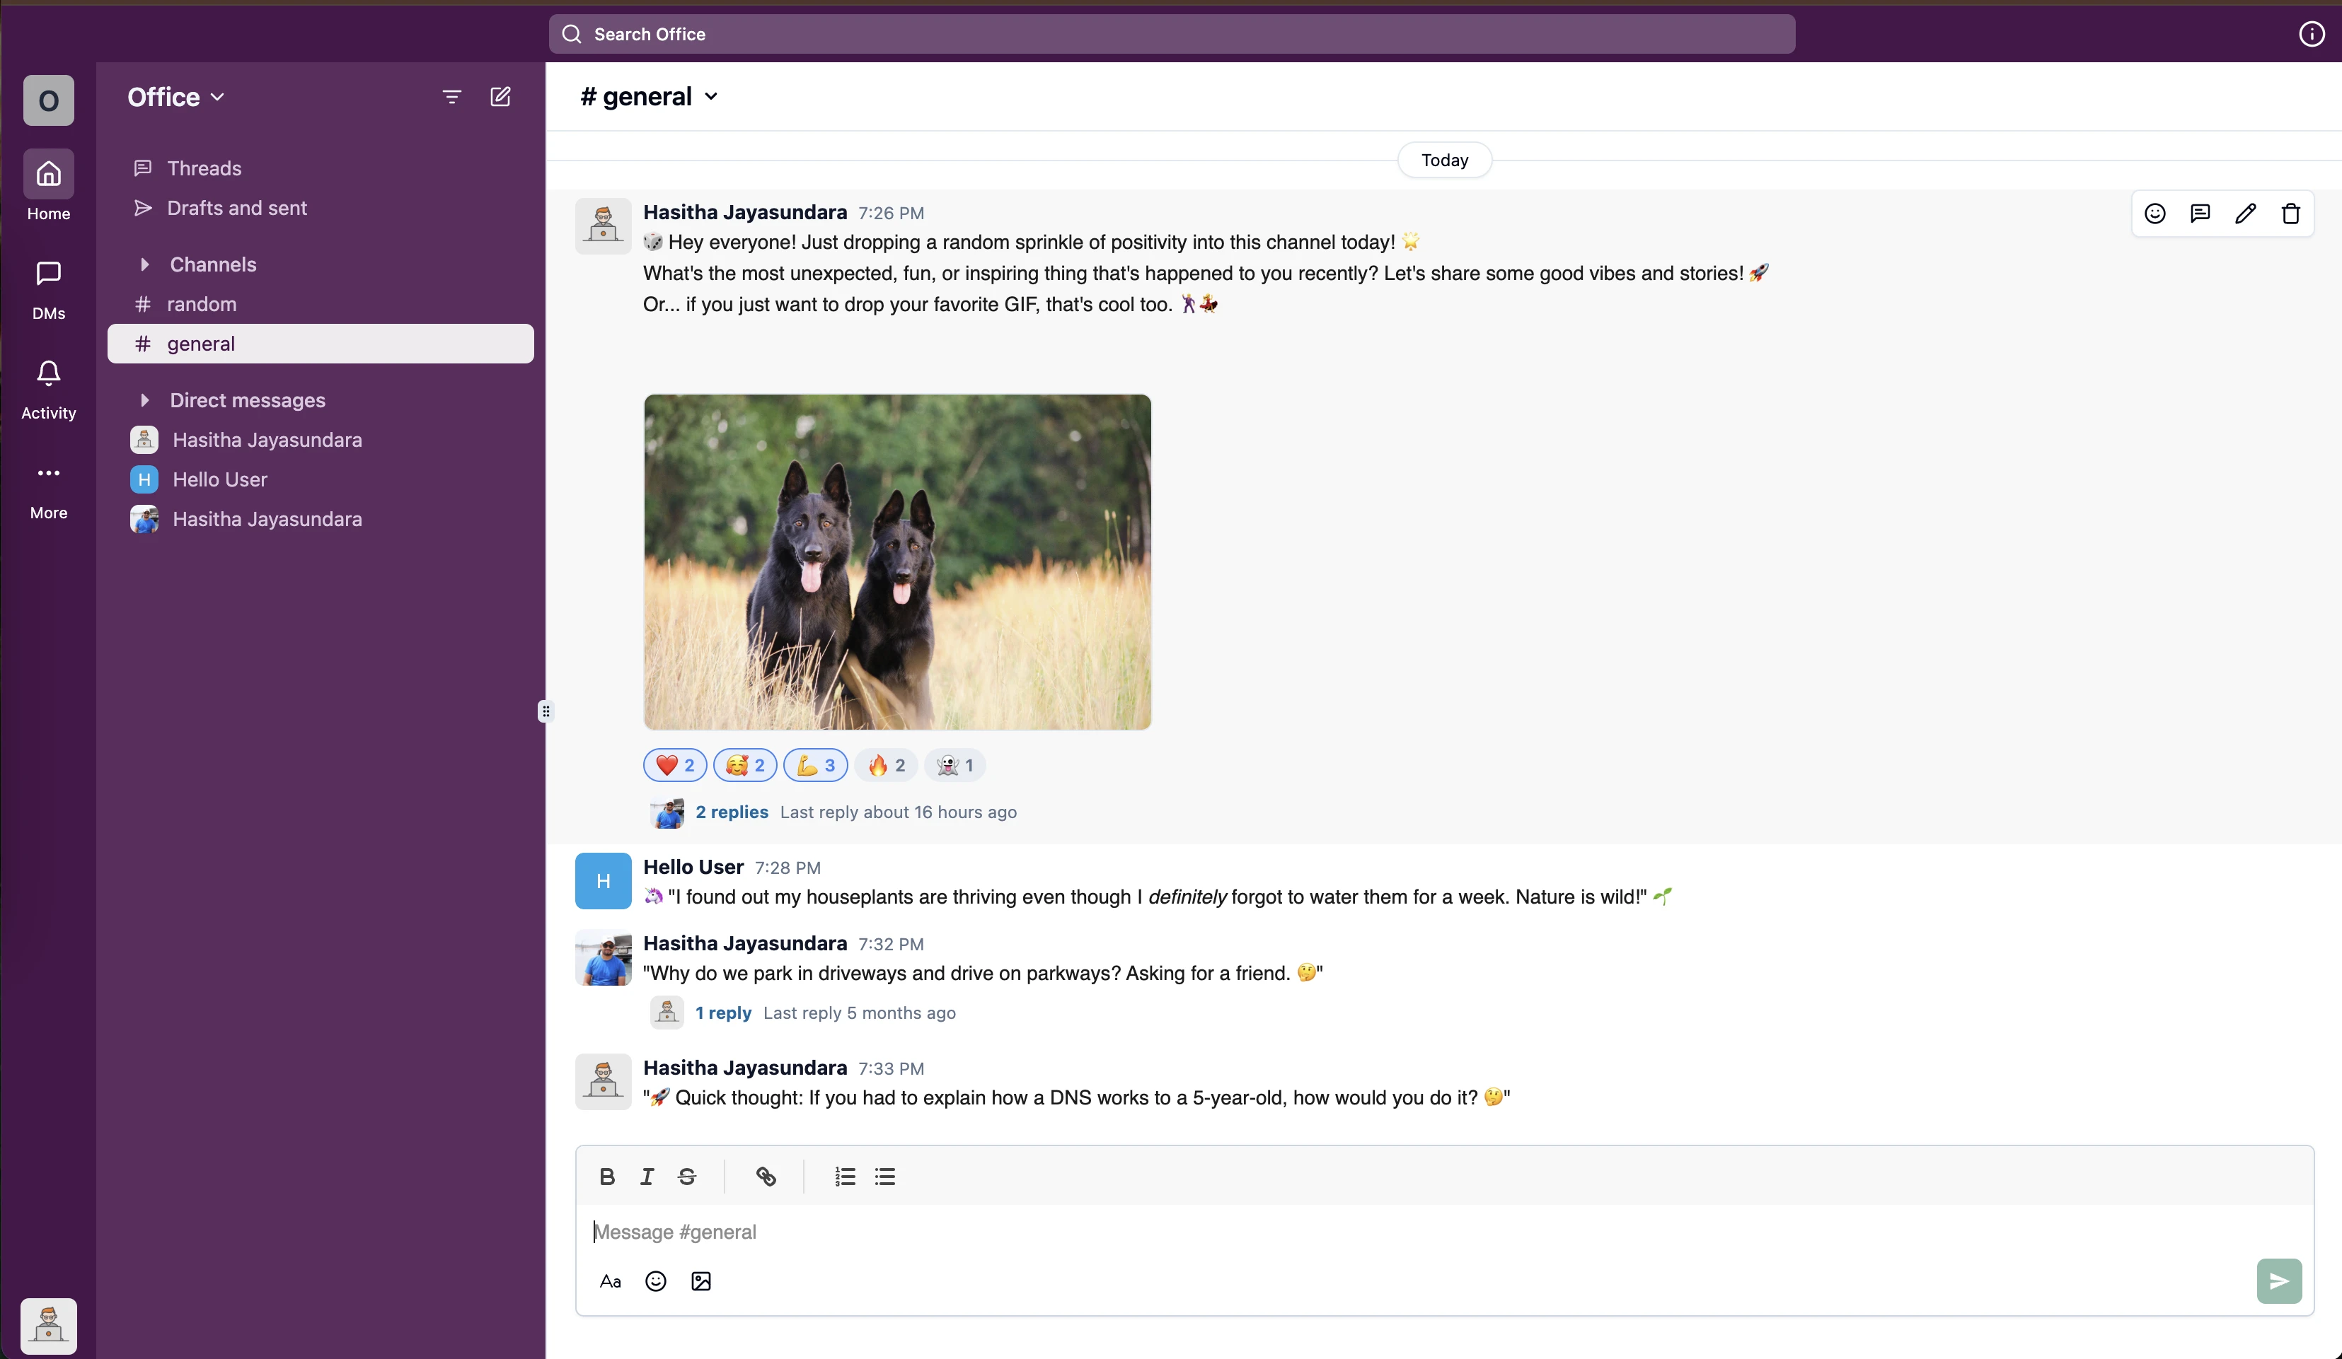
Task: Apply a bulleted list in the composer
Action: (x=884, y=1176)
